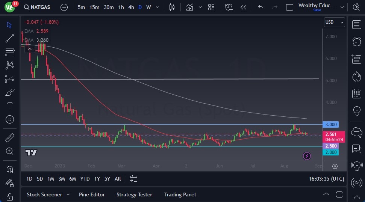
Task: Select the Trend Line drawing tool
Action: tap(10, 38)
